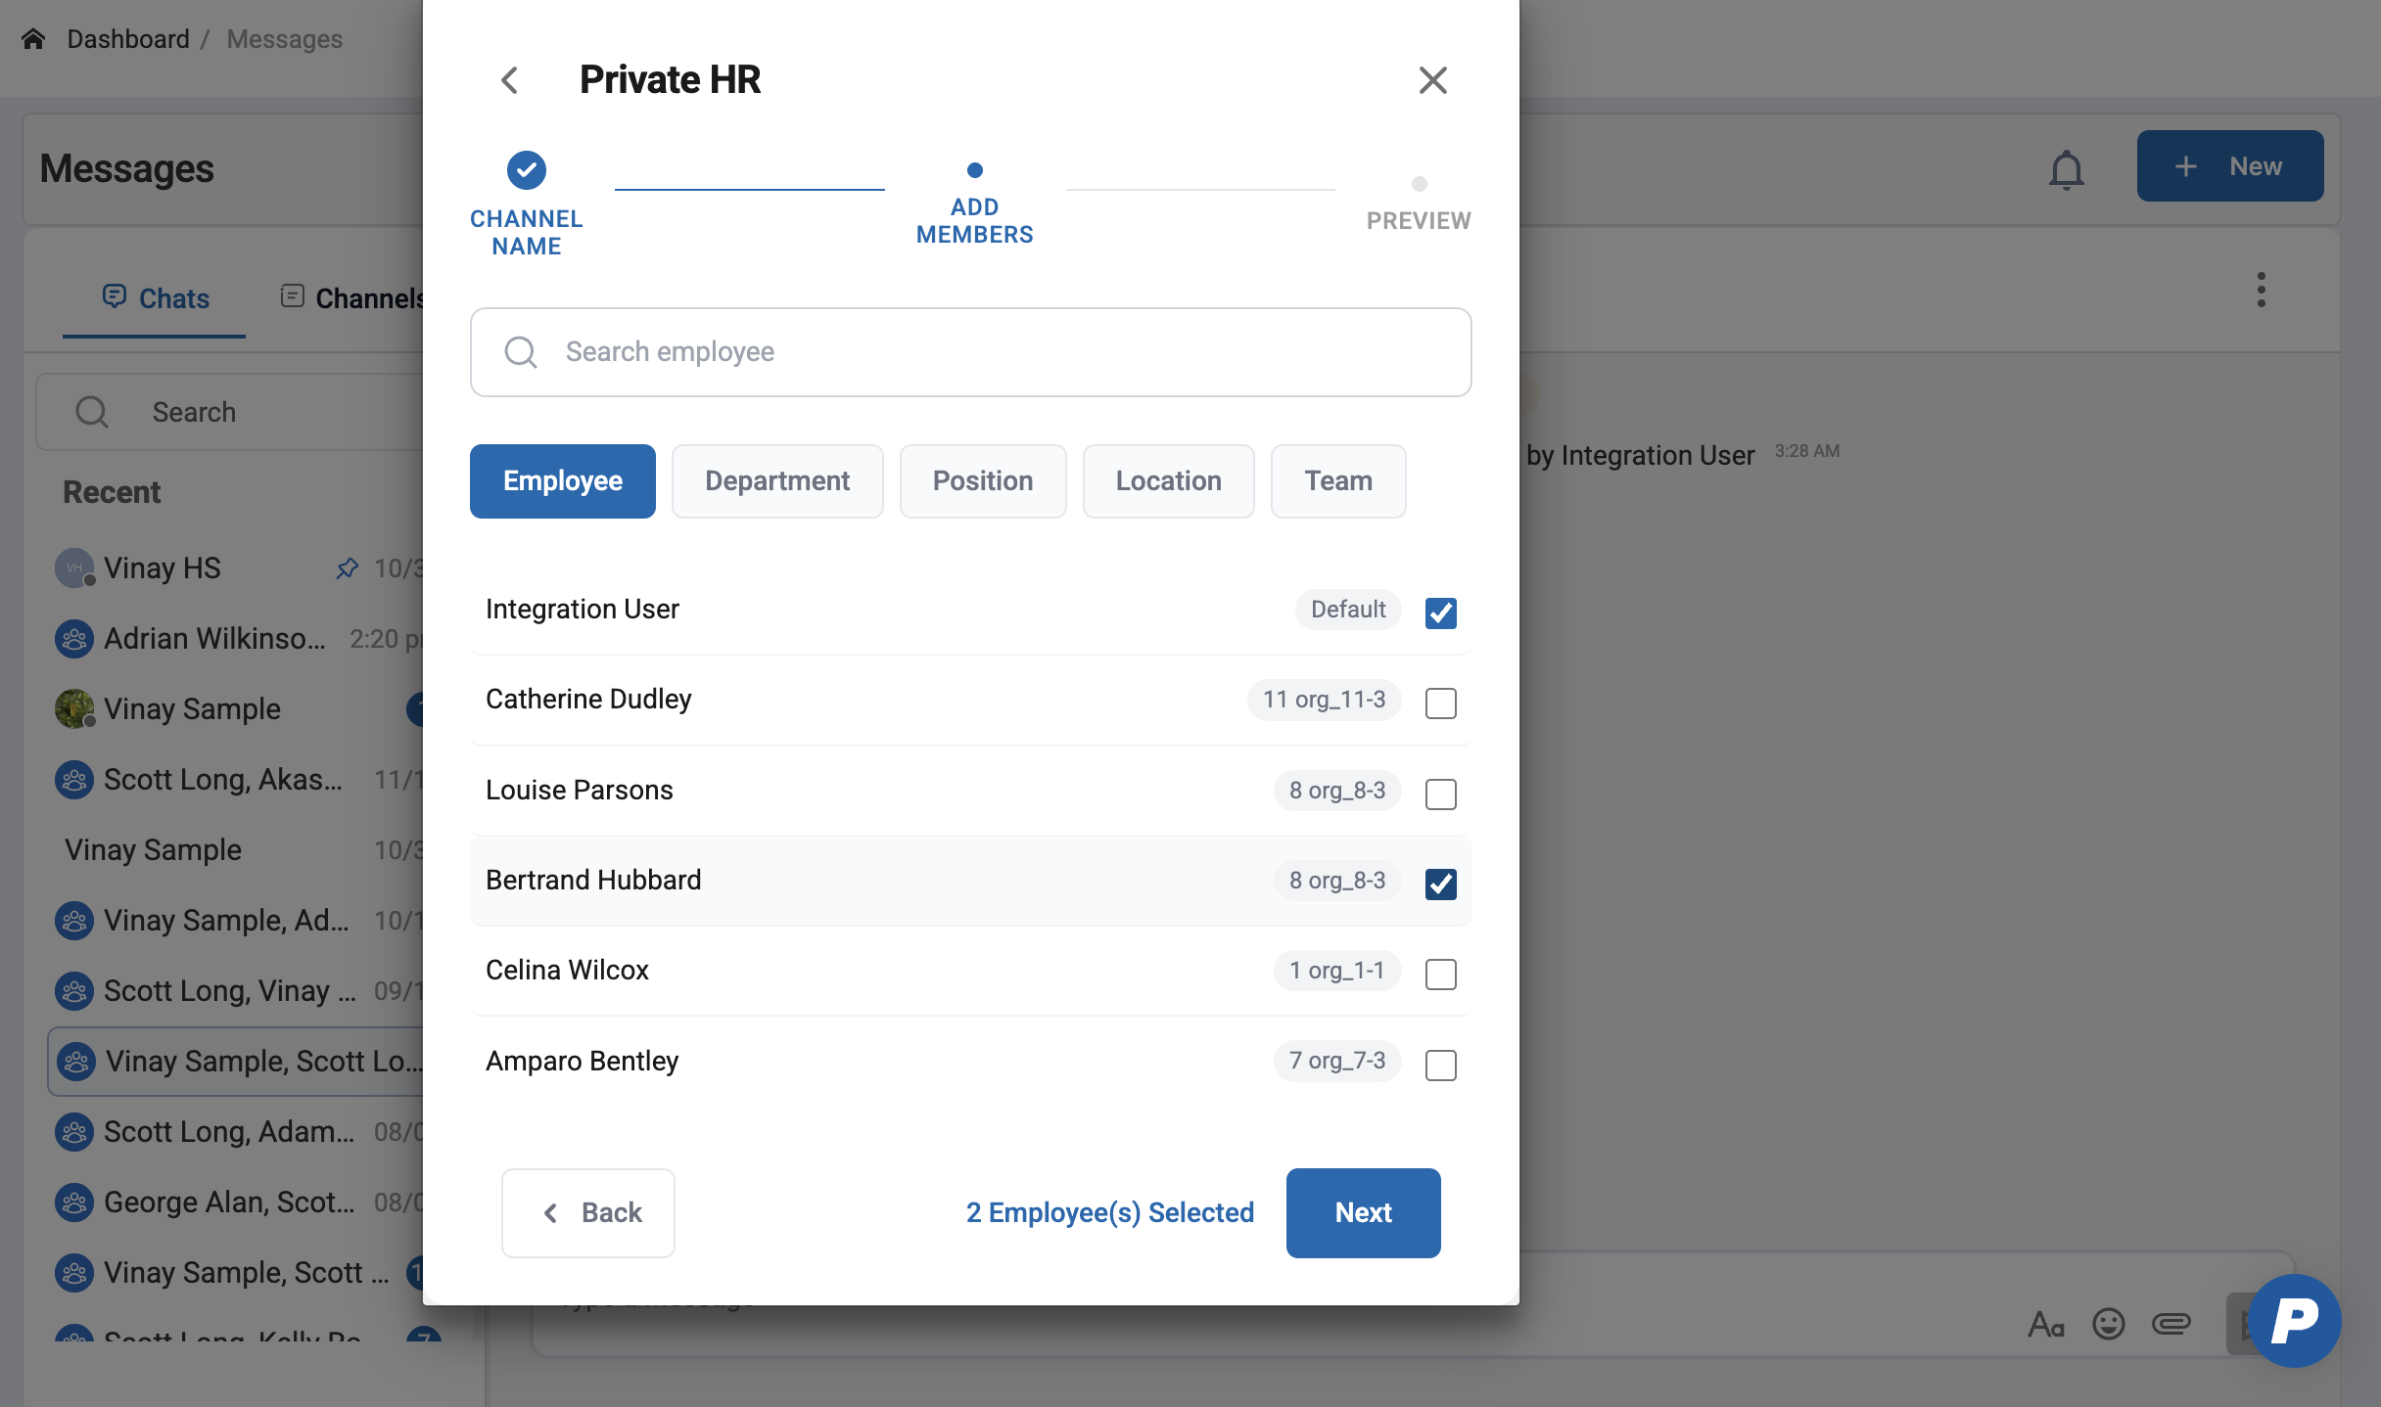Click the Next button
The image size is (2381, 1407).
pyautogui.click(x=1363, y=1212)
